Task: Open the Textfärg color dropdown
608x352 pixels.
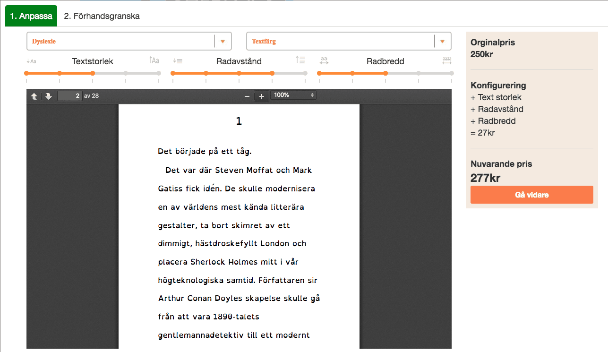Action: (x=349, y=41)
